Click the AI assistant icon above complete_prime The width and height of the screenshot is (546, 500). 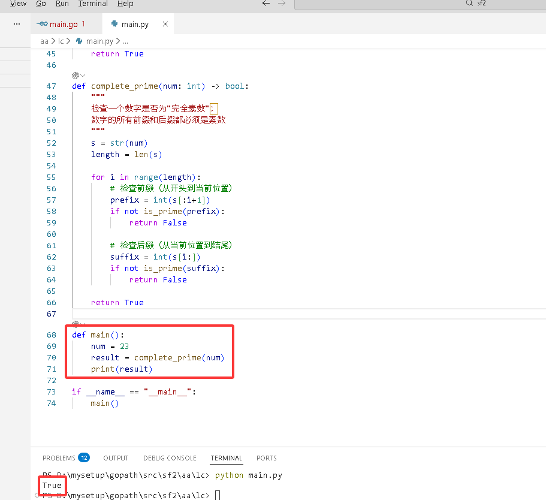click(75, 75)
